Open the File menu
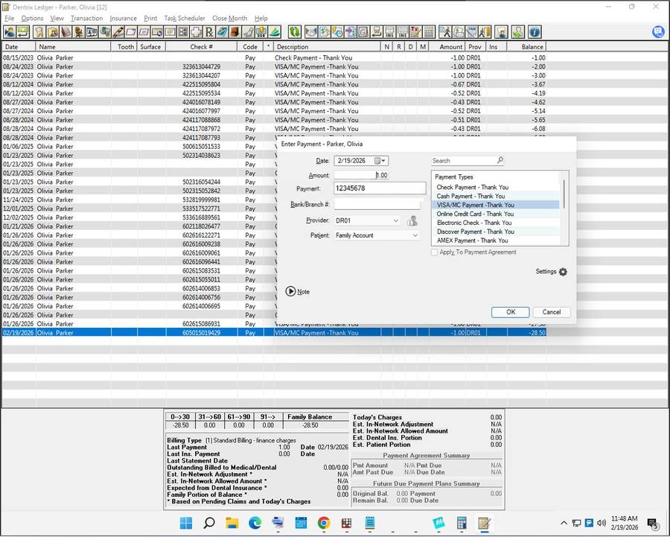Screen dimensions: 670x537 pos(10,19)
